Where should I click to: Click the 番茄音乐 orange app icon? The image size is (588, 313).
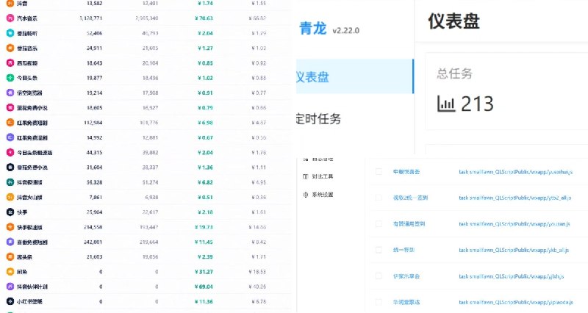(x=10, y=48)
